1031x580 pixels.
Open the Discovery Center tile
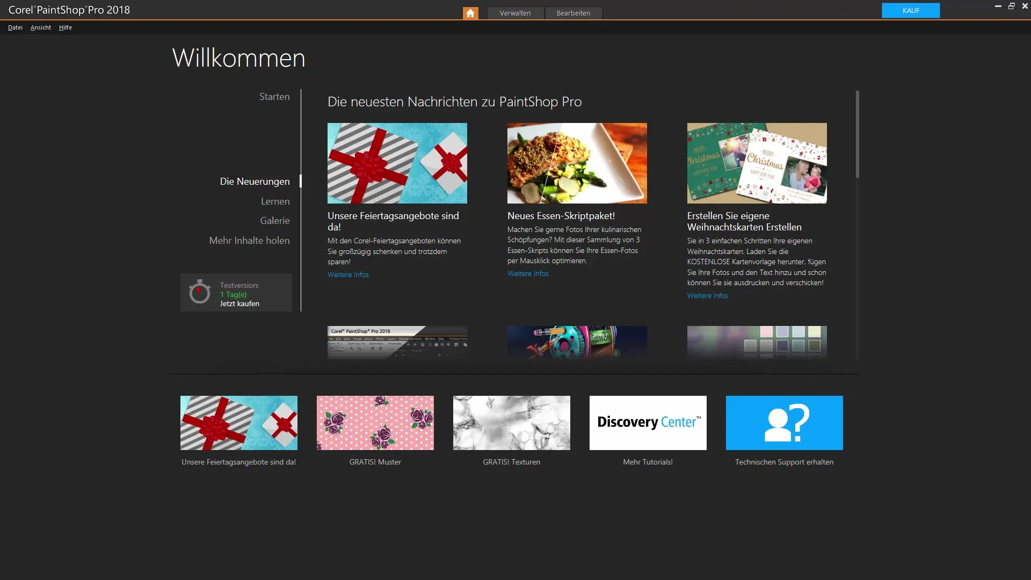tap(648, 423)
